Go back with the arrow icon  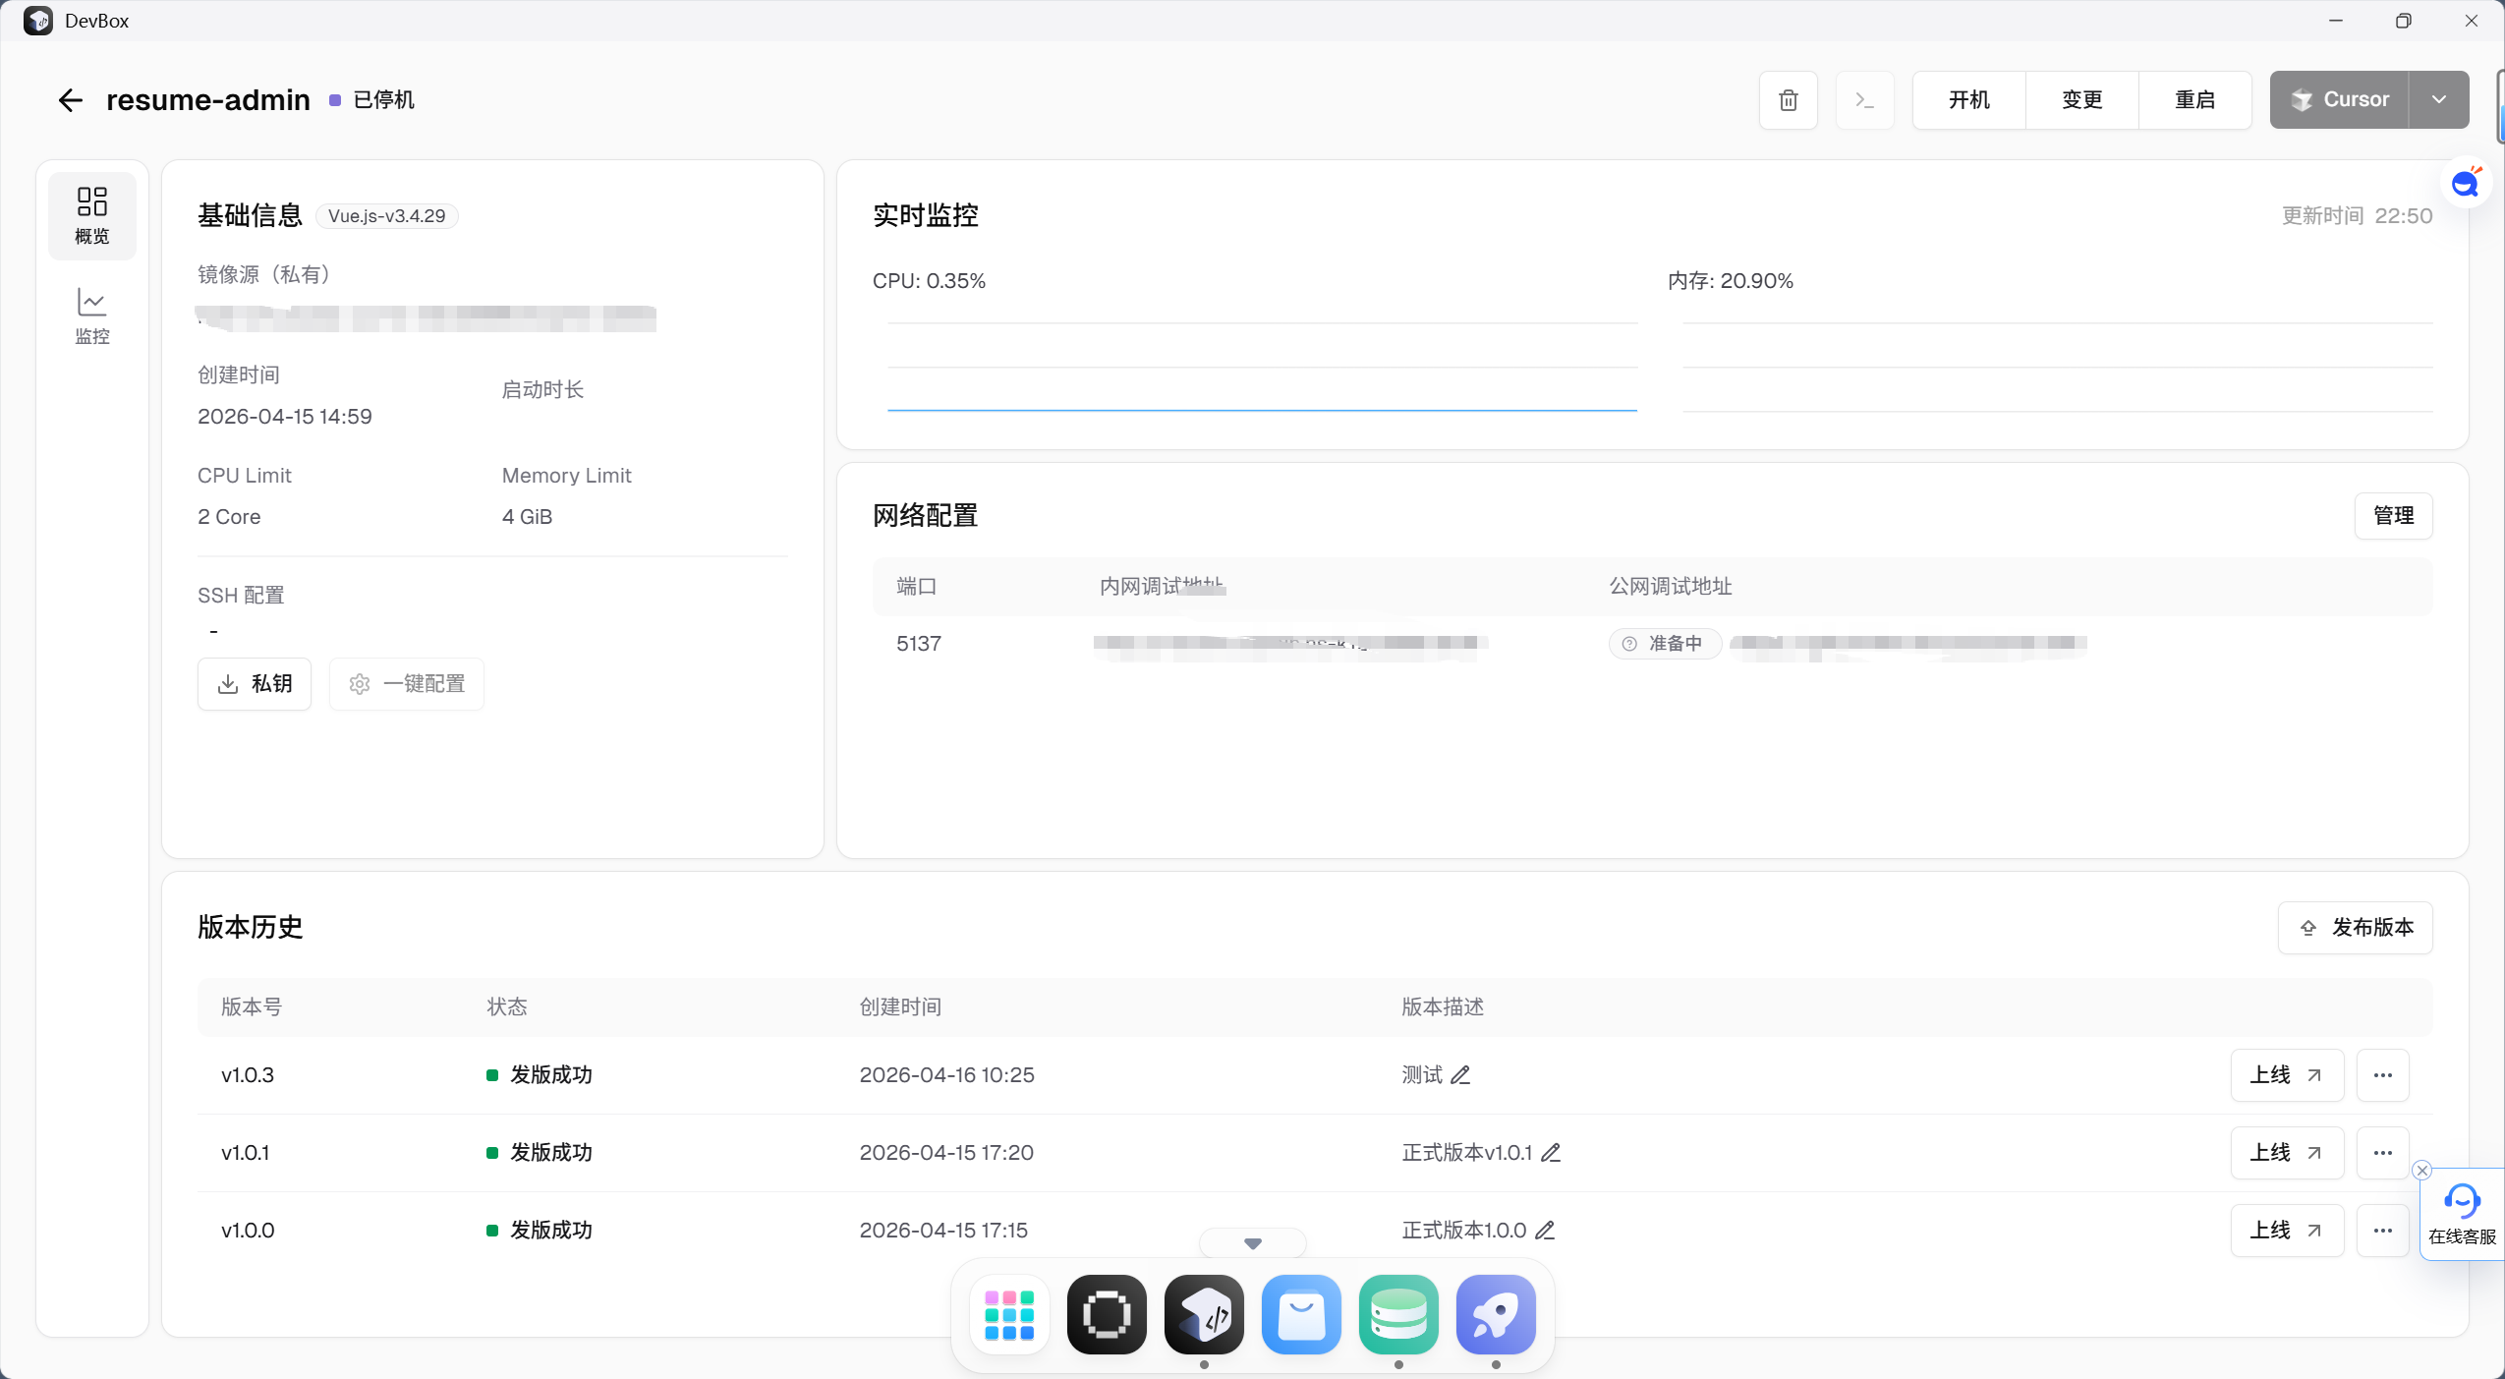click(70, 100)
